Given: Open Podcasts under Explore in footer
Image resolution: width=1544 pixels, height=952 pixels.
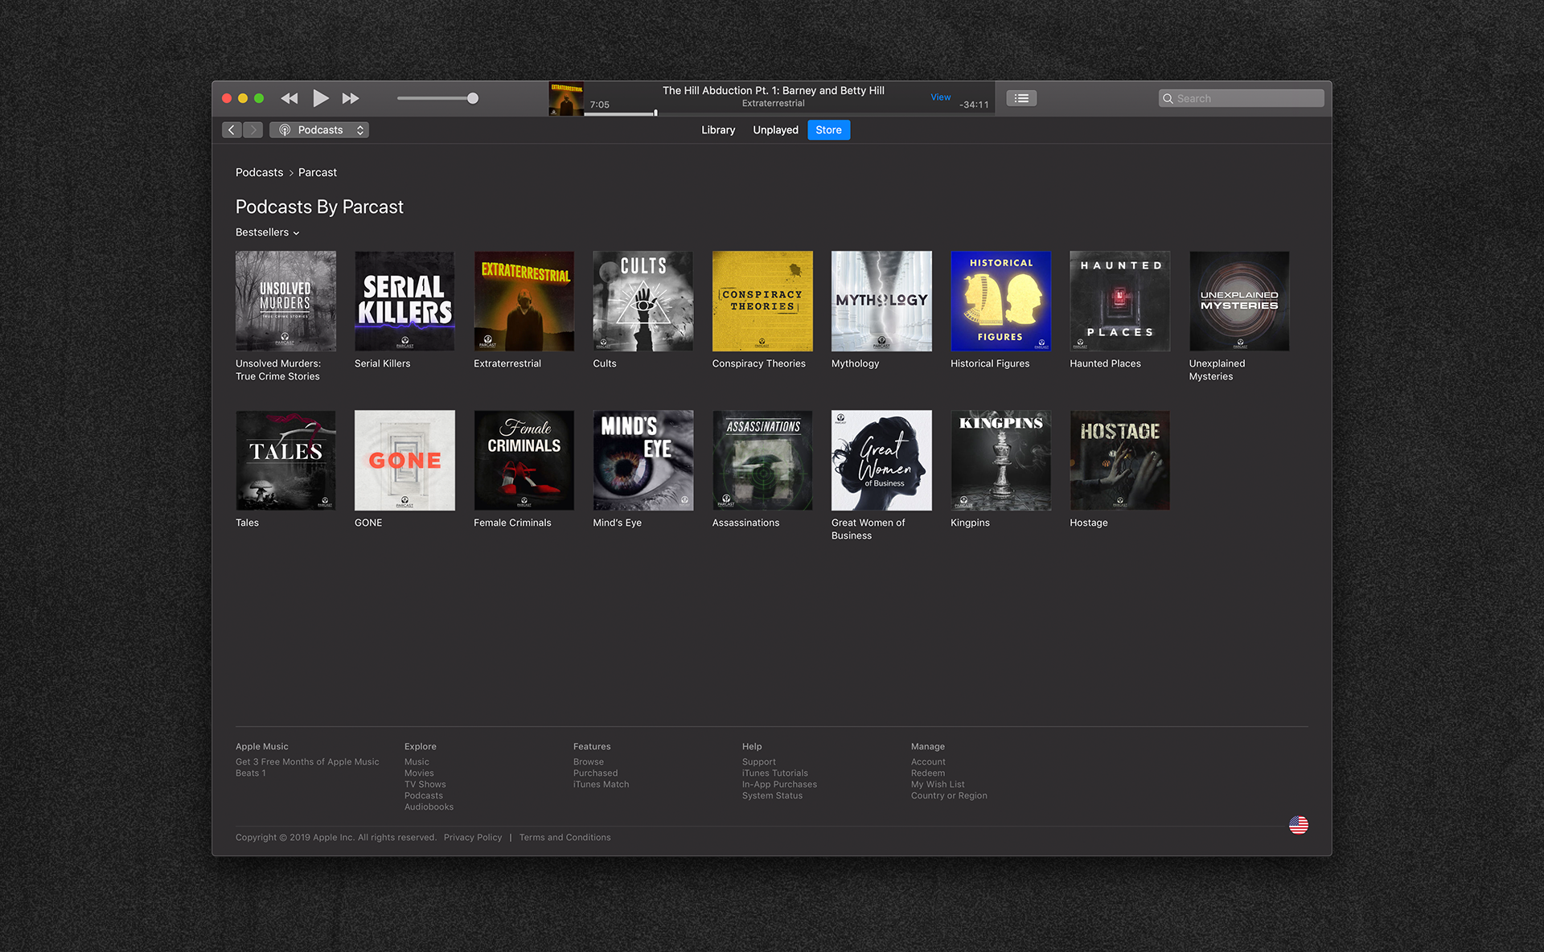Looking at the screenshot, I should click(x=423, y=795).
